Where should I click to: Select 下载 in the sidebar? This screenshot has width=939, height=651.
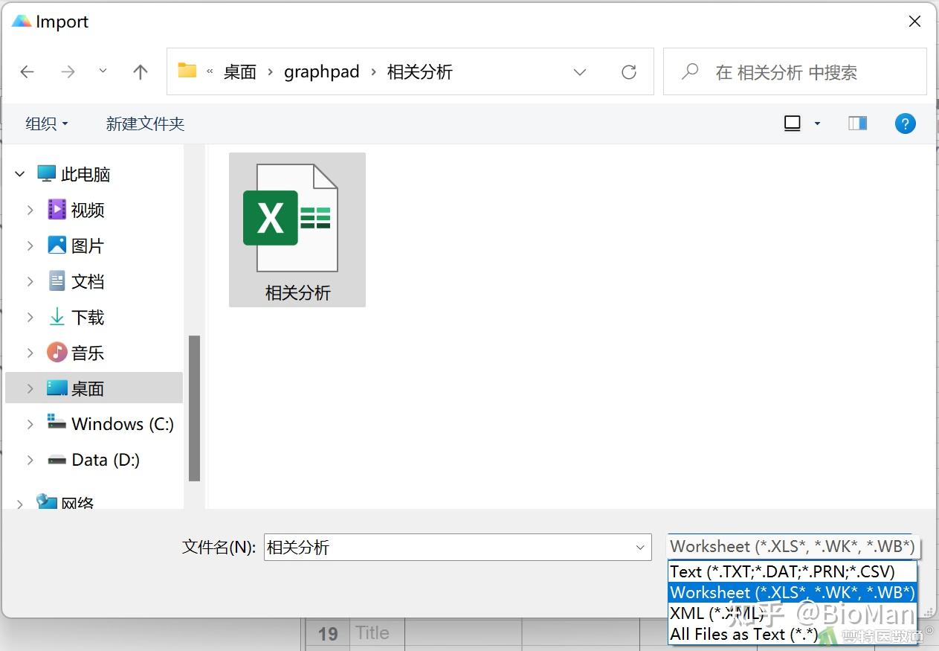[87, 316]
